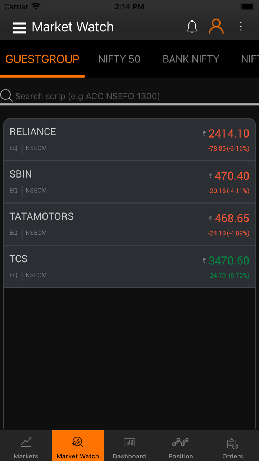Image resolution: width=259 pixels, height=461 pixels.
Task: Select the TCS scrip name
Action: pos(19,259)
